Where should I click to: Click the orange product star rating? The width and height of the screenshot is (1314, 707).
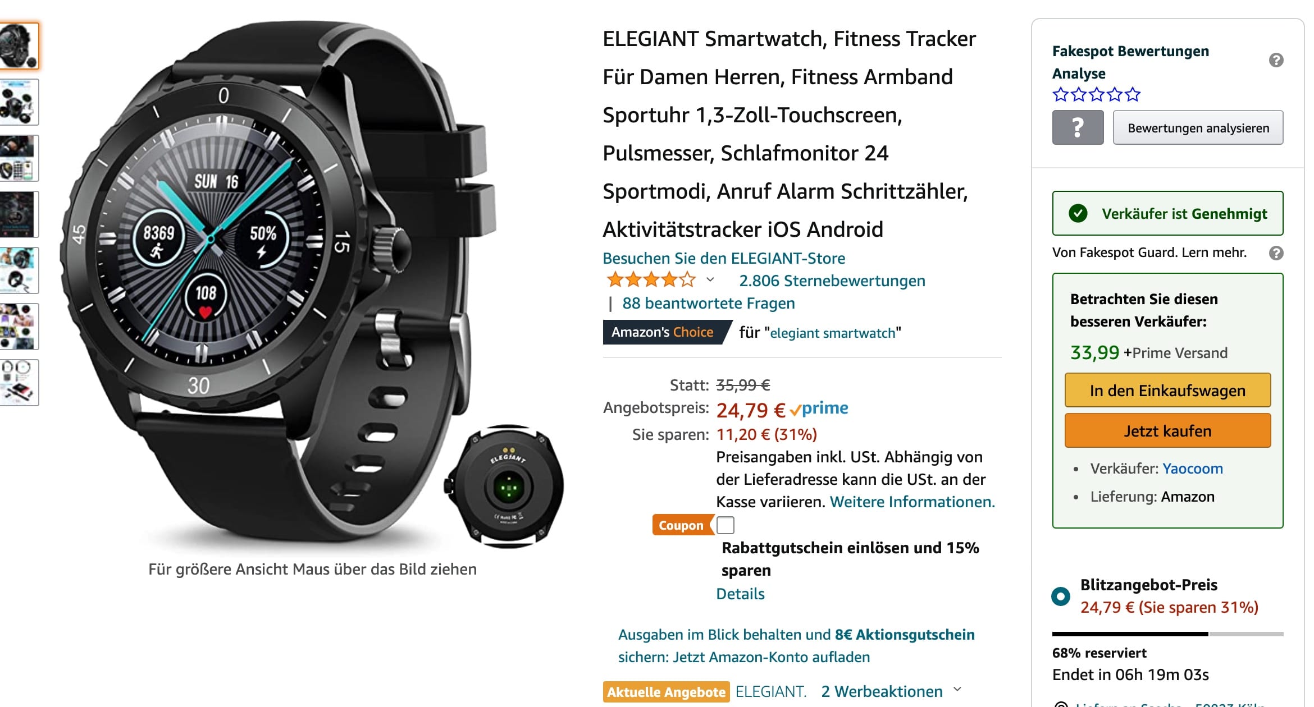pos(651,279)
